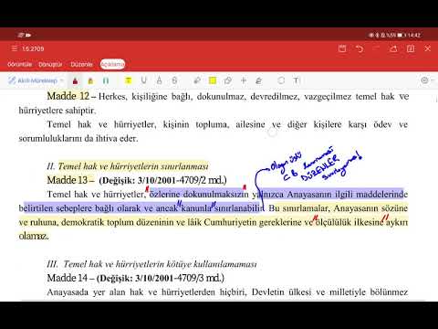The height and width of the screenshot is (329, 438).
Task: Select the eraser tool
Action: 228,80
